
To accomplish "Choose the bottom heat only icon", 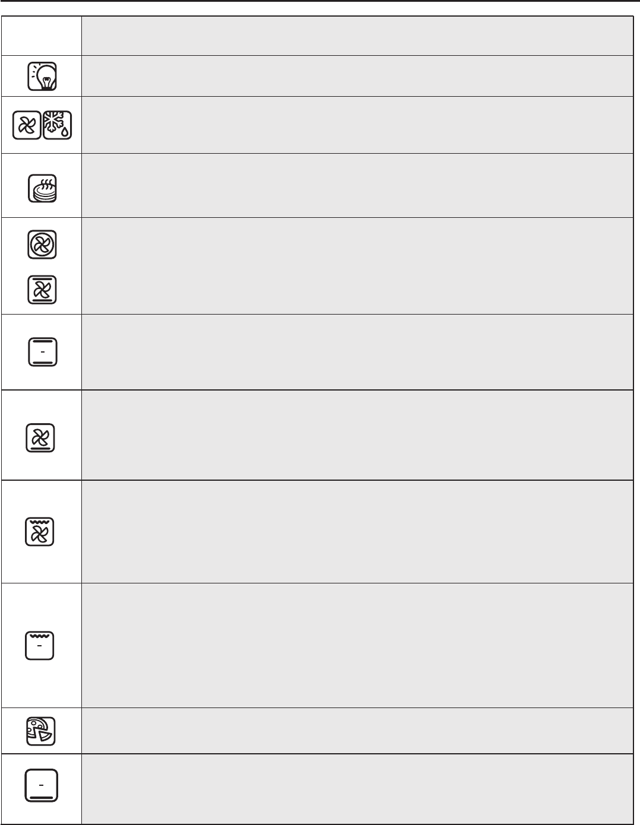I will (x=42, y=786).
